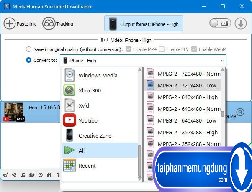252x192 pixels.
Task: Select MPEG-2 - 720x480 - Norm preset
Action: 182,74
